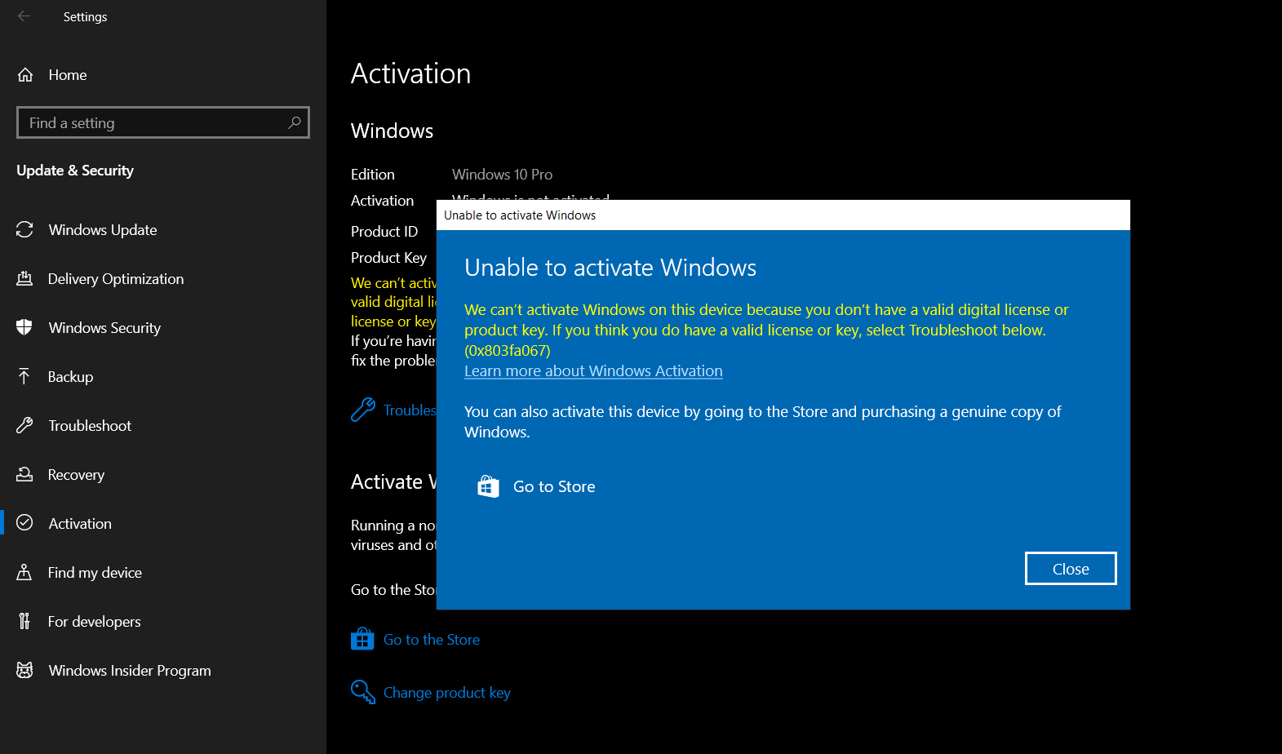This screenshot has height=754, width=1282.
Task: Click the blue wrench icon on Activation page
Action: click(363, 410)
